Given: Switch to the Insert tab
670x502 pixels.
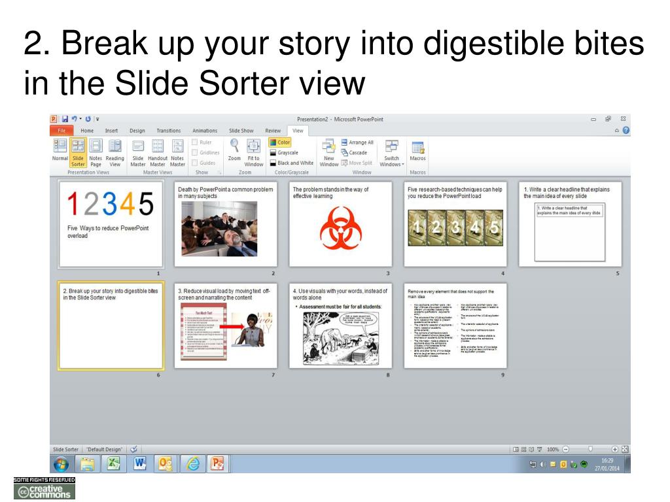Looking at the screenshot, I should click(111, 131).
